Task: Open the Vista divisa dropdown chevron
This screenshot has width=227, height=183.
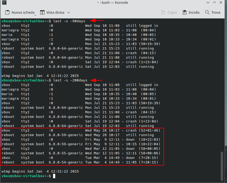Action: (x=68, y=13)
